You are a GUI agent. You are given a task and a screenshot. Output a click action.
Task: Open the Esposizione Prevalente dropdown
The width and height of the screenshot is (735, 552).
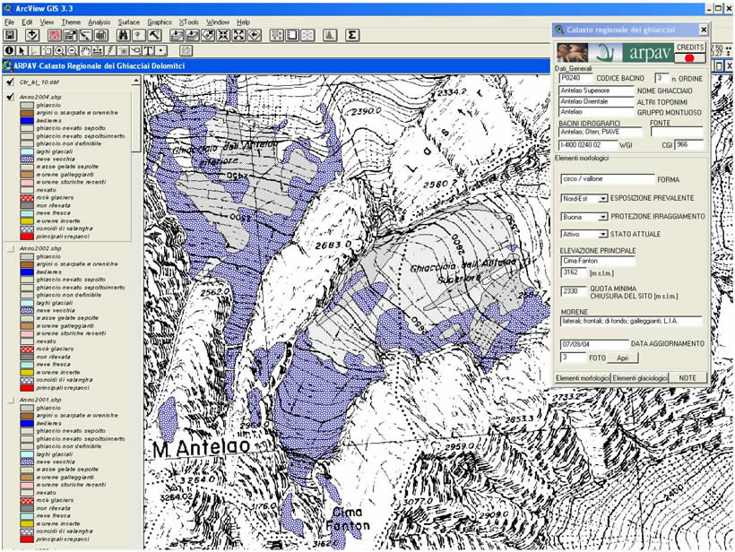[x=603, y=199]
